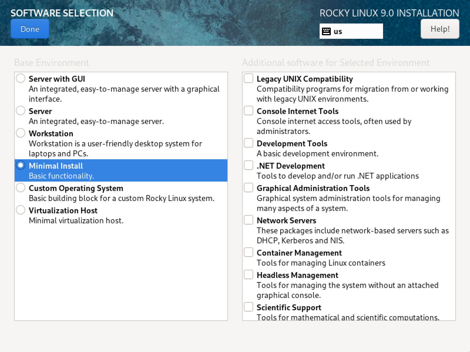Click the Minimal Install description row
The image size is (470, 352).
click(x=121, y=170)
